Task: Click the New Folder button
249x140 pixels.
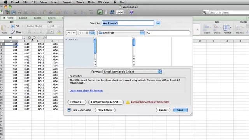Action: pyautogui.click(x=105, y=110)
